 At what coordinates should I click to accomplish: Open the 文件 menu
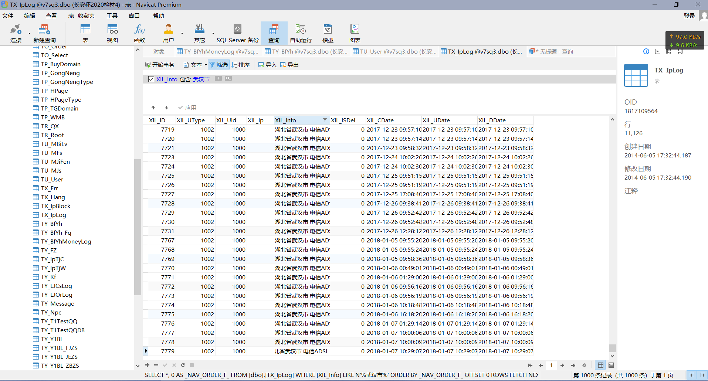pos(8,16)
